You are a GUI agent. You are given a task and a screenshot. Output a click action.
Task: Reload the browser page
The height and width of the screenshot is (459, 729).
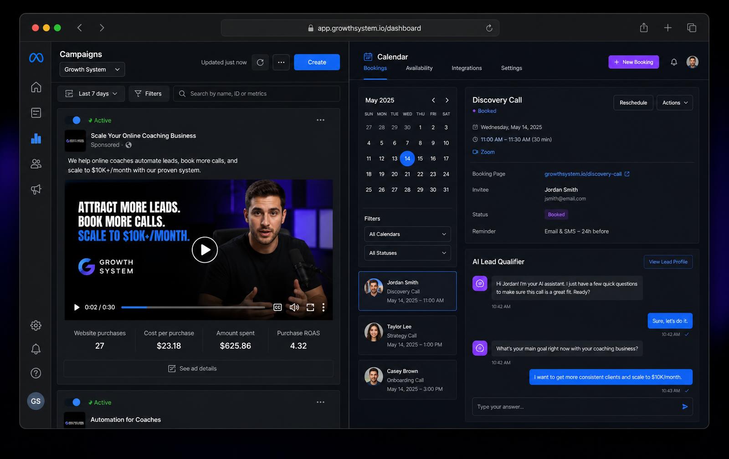[x=489, y=28]
